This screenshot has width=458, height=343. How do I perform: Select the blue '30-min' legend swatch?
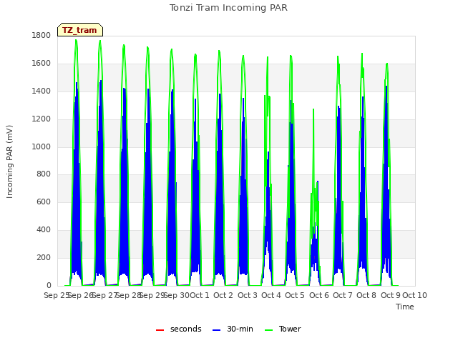tap(216, 330)
